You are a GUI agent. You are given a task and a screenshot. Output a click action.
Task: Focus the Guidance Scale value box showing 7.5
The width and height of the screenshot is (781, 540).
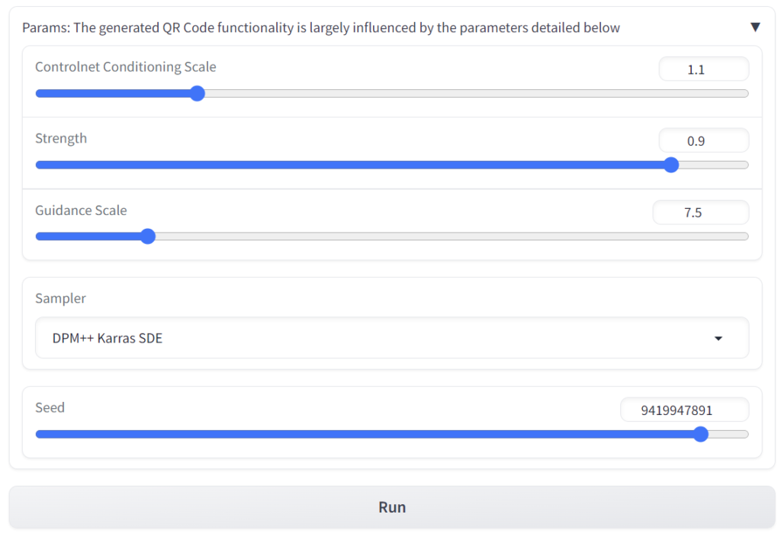pos(700,213)
